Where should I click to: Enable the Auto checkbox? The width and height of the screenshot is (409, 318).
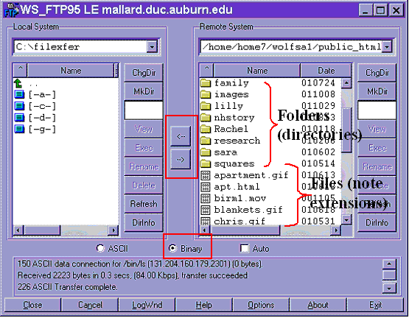coord(245,248)
